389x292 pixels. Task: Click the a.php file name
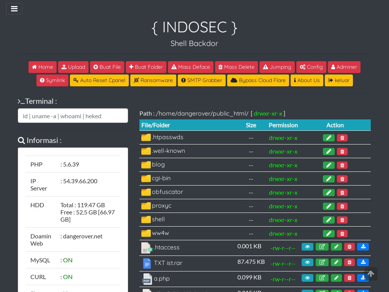(161, 279)
